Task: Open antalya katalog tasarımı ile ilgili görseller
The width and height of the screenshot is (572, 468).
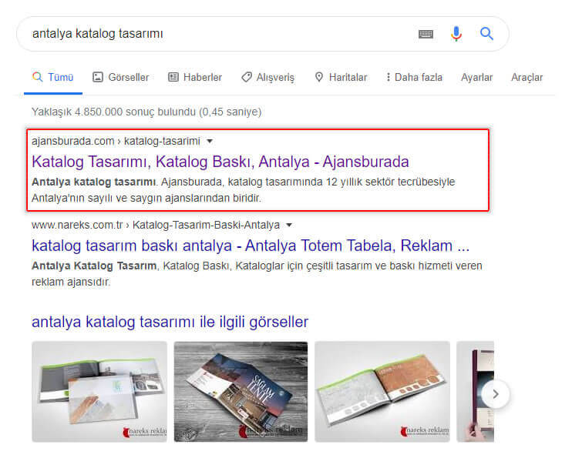Action: (170, 322)
